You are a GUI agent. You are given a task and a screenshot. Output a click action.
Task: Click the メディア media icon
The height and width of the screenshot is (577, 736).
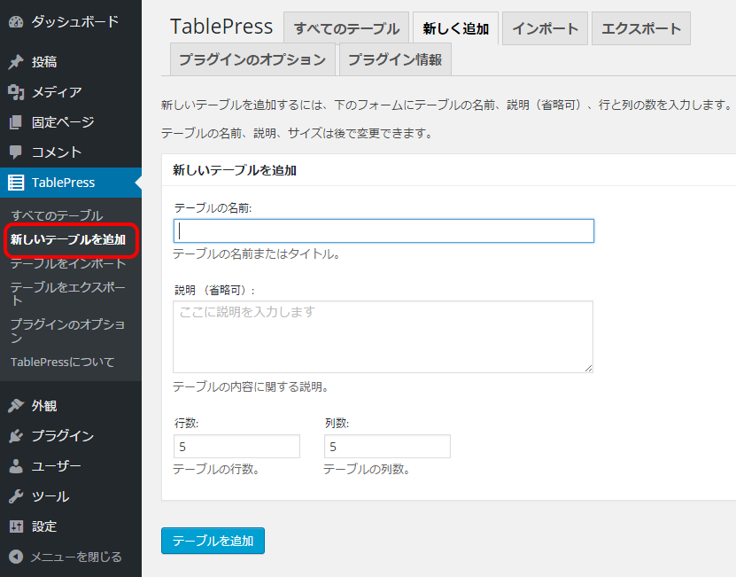pyautogui.click(x=16, y=92)
